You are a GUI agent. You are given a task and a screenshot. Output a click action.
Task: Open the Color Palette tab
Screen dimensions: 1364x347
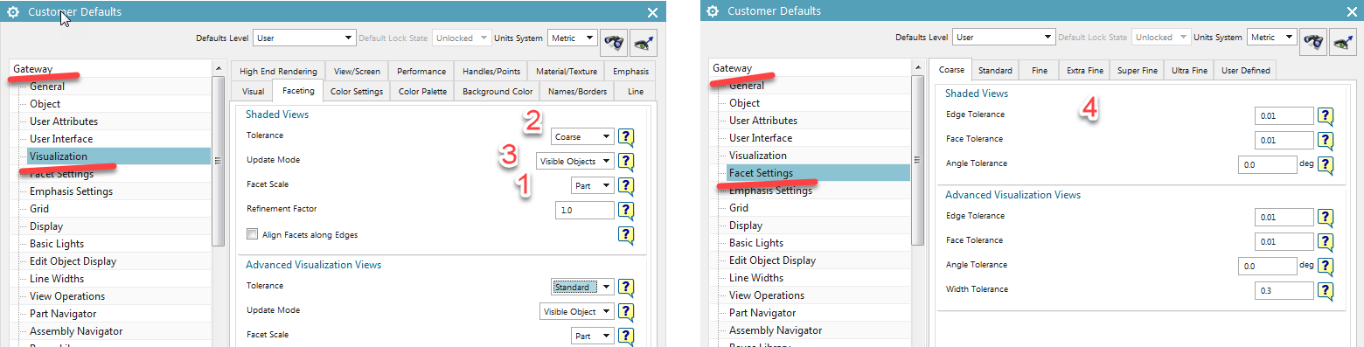coord(422,91)
